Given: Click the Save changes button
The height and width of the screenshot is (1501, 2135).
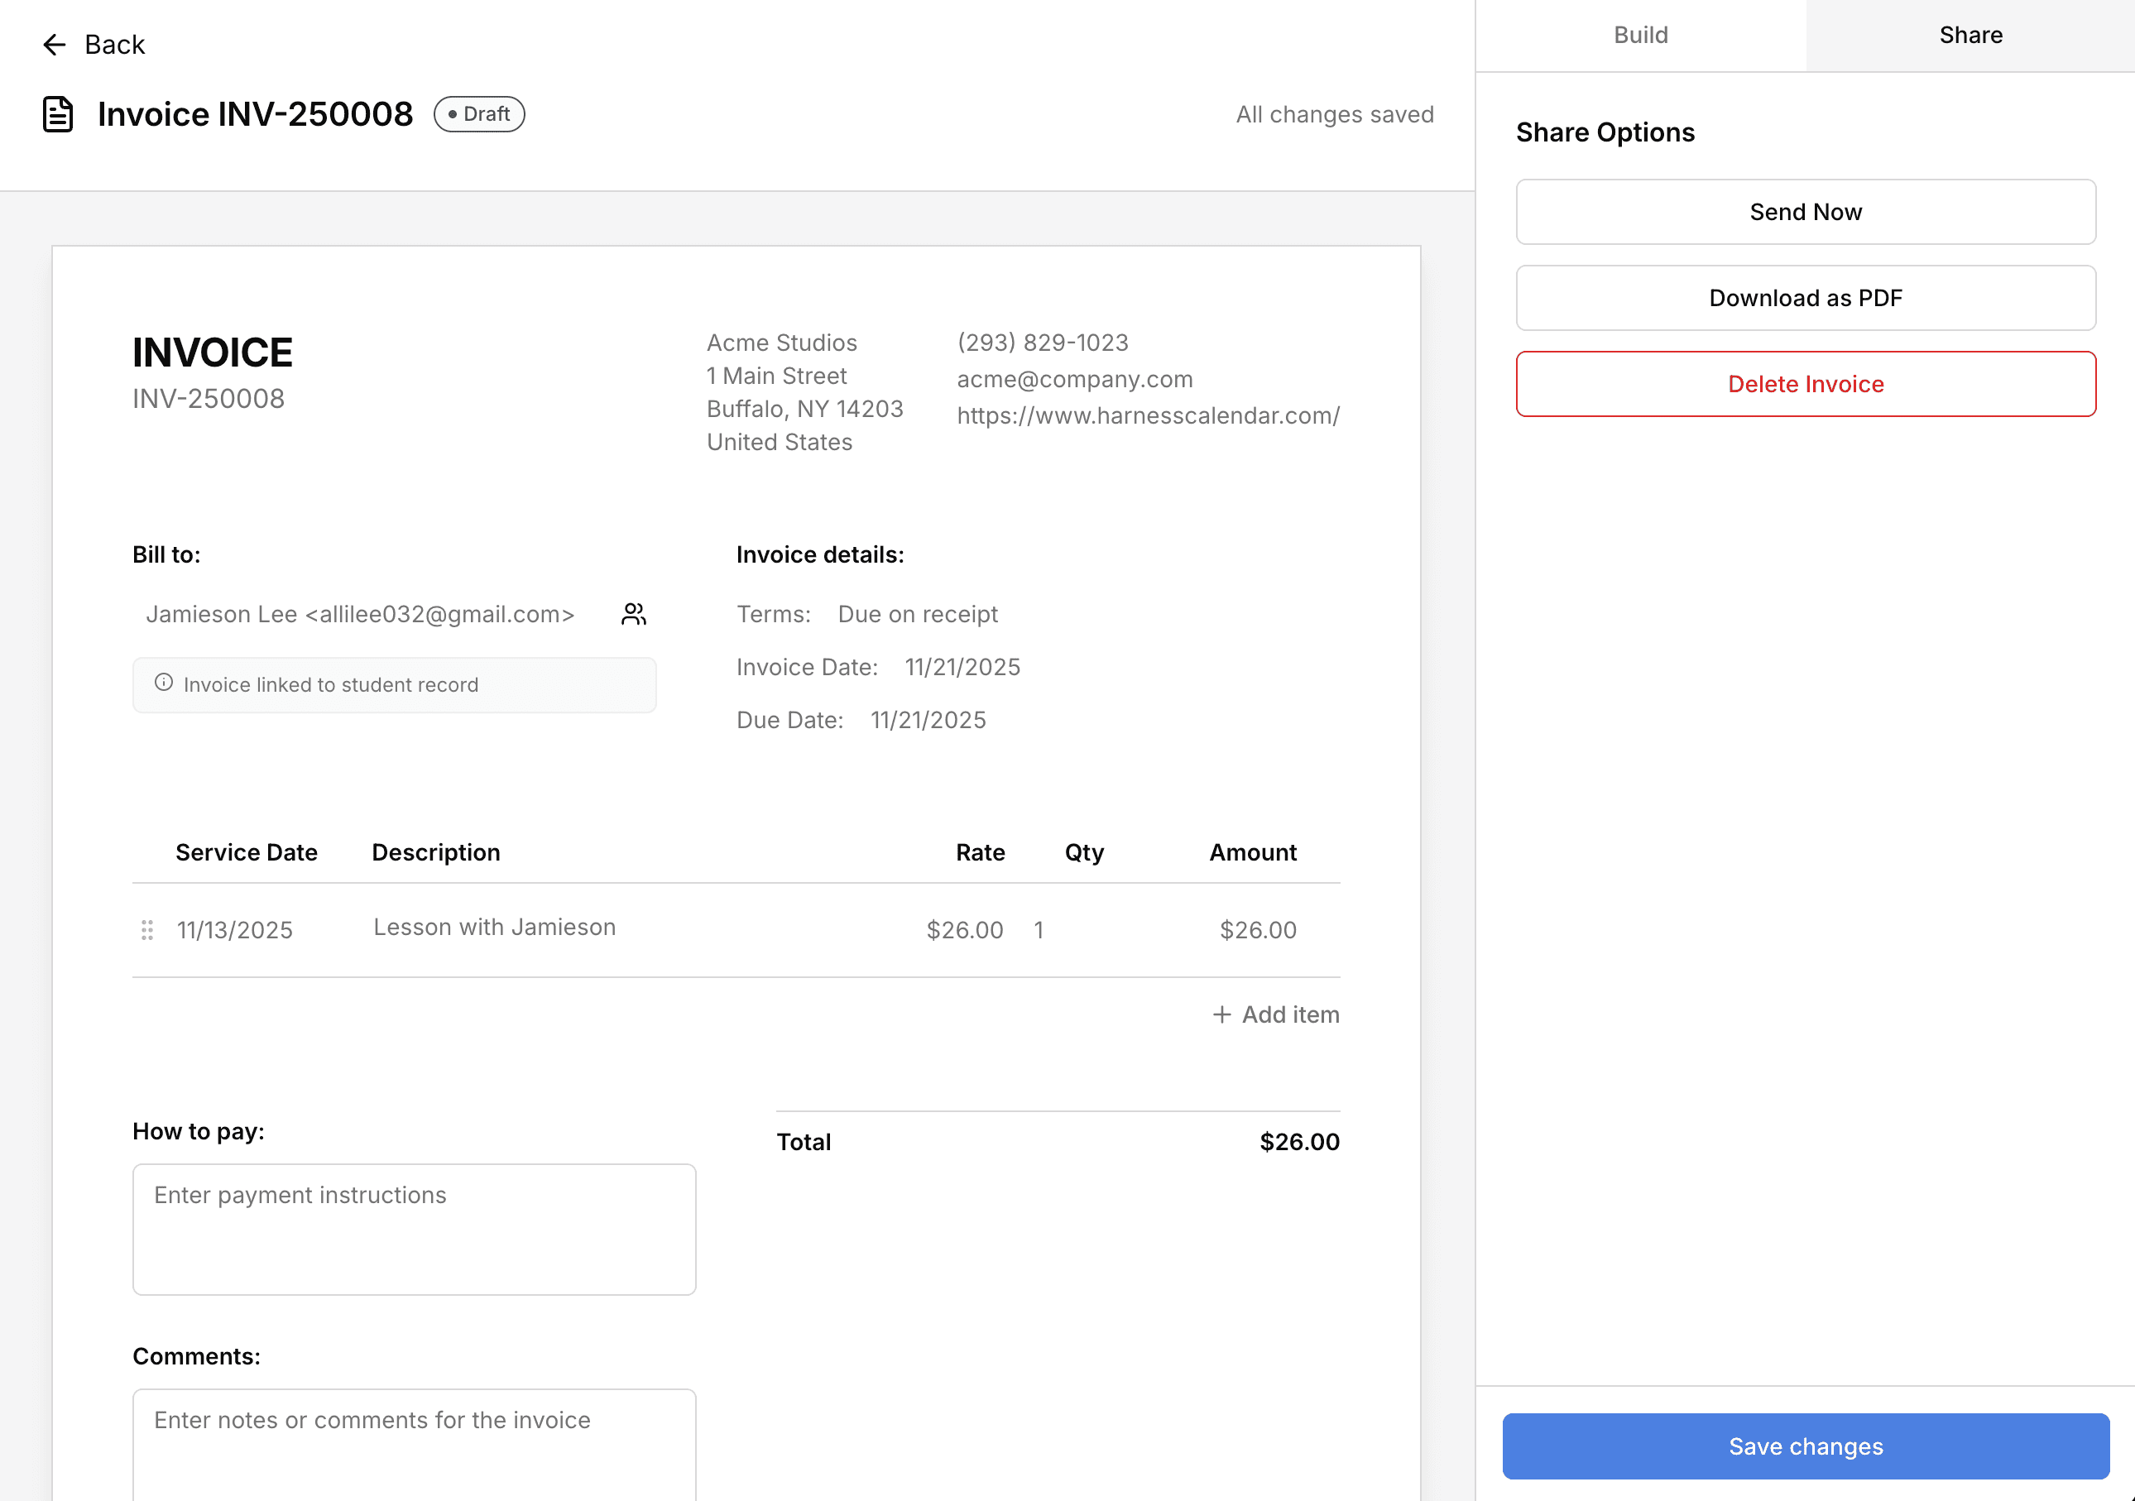Looking at the screenshot, I should pos(1805,1446).
